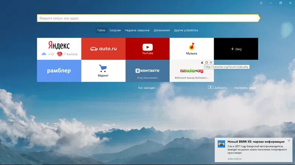Click Настроить экран button
The width and height of the screenshot is (295, 165).
point(245,88)
